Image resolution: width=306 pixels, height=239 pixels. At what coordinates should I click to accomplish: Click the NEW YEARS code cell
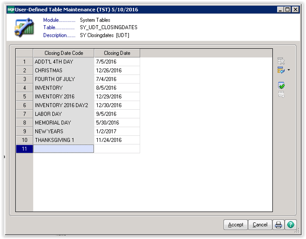(x=63, y=131)
